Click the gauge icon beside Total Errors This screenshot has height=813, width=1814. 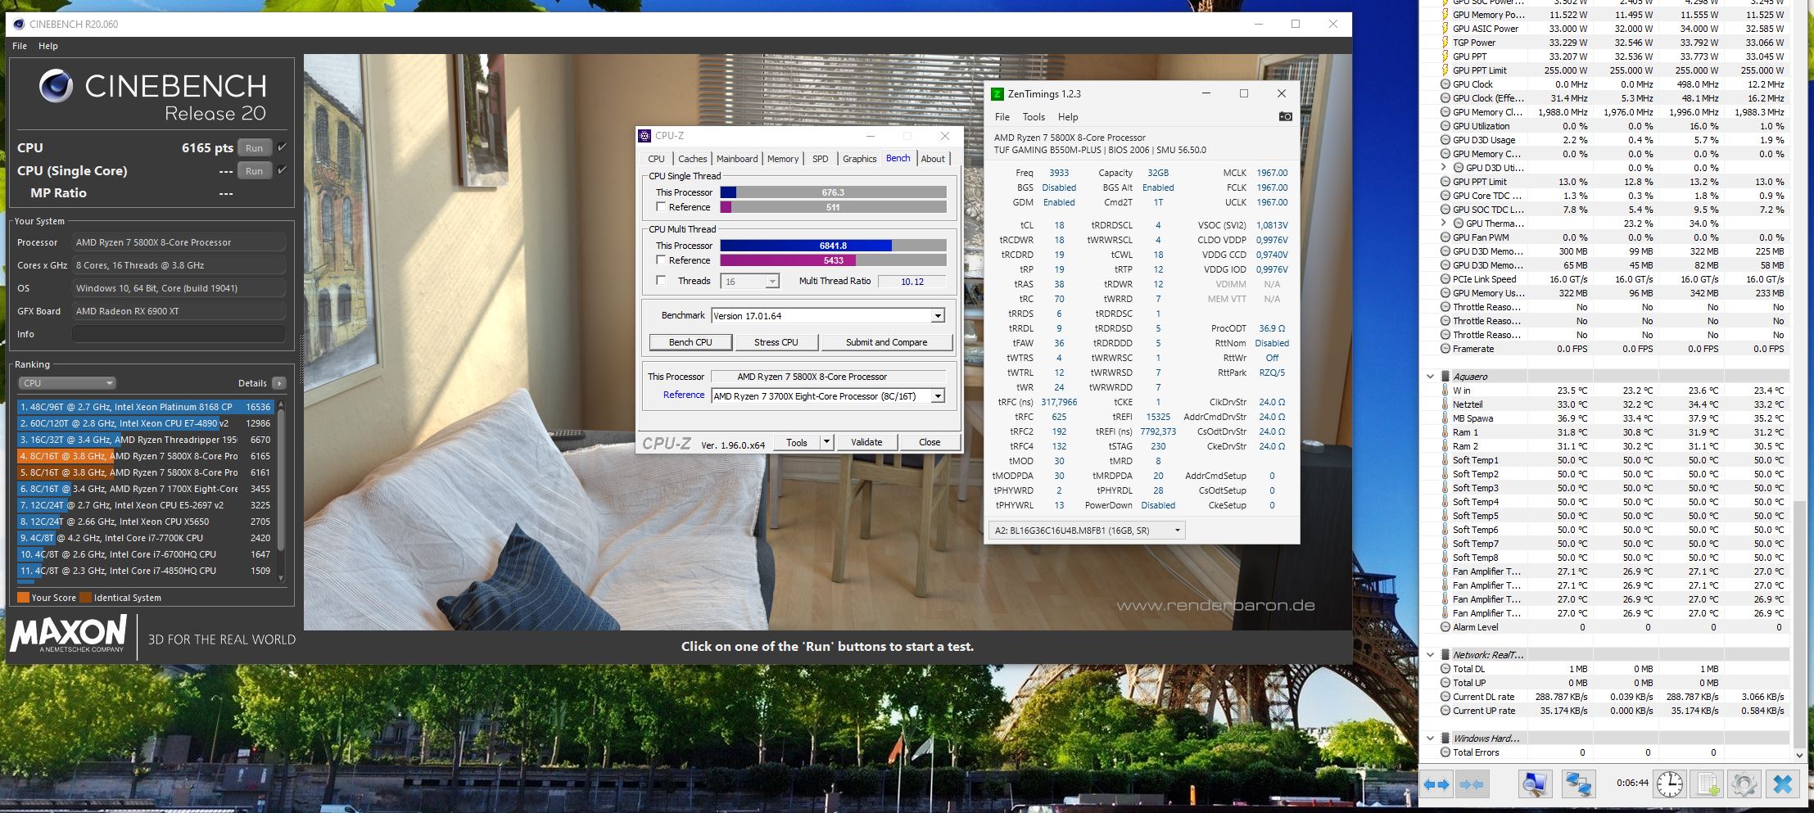(1445, 752)
